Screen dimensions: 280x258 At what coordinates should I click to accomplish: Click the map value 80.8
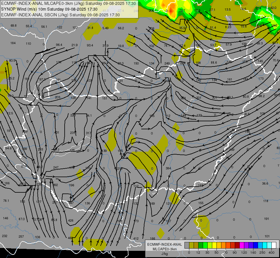[x=246, y=97]
